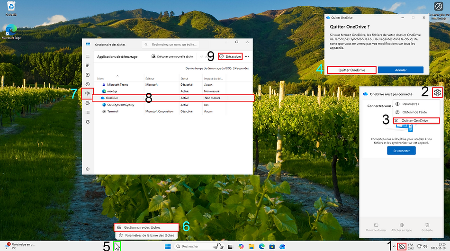This screenshot has width=450, height=251.
Task: Select the Terminal startup row
Action: (x=173, y=111)
